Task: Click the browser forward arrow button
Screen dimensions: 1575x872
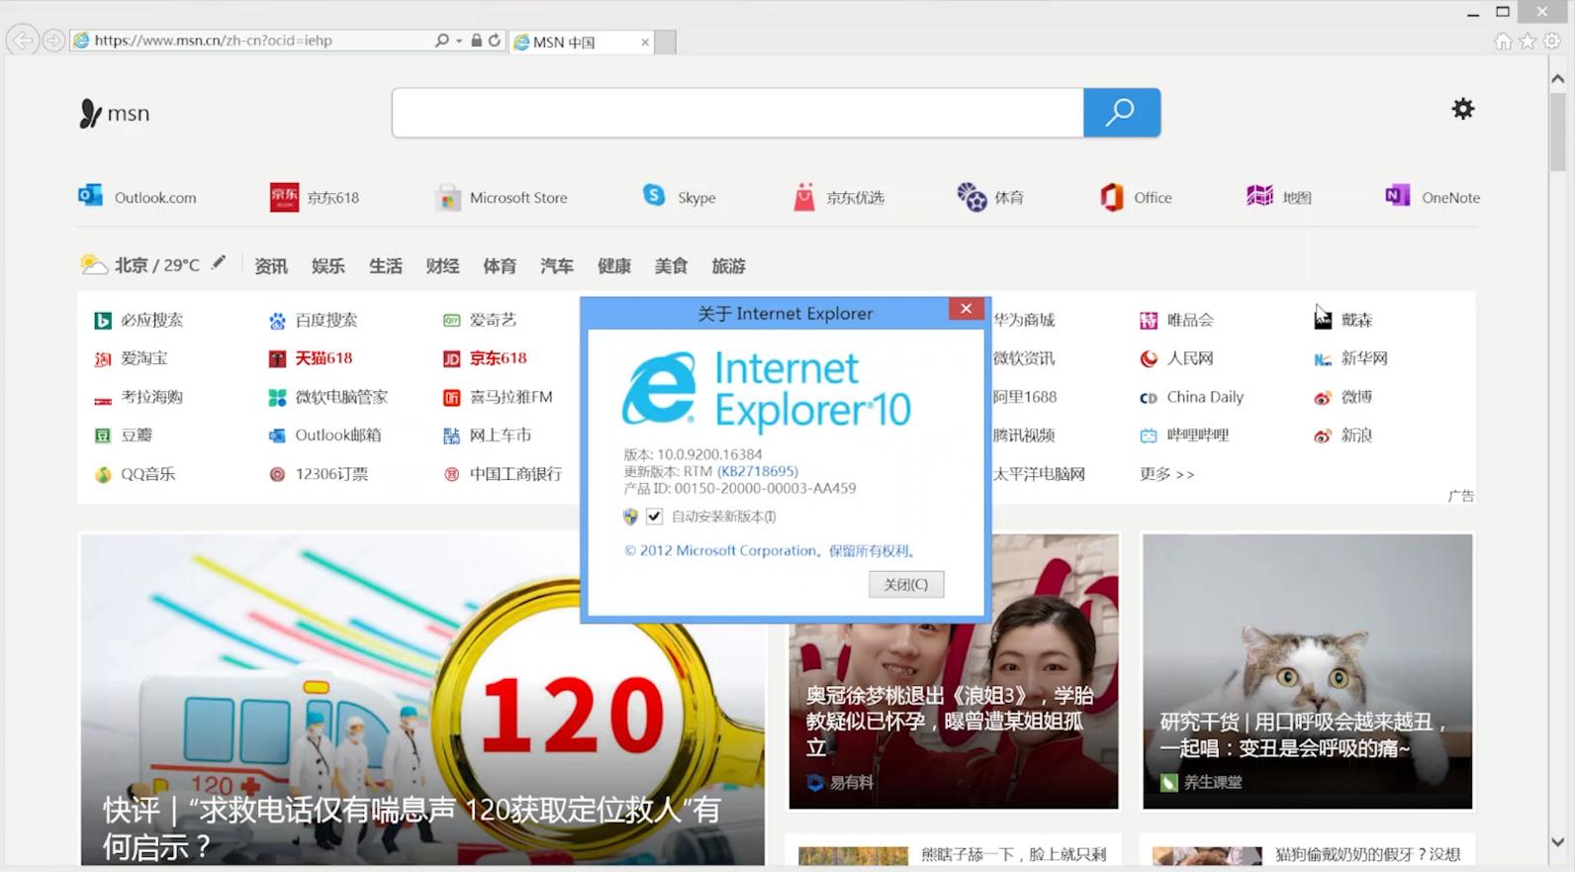Action: (x=53, y=41)
